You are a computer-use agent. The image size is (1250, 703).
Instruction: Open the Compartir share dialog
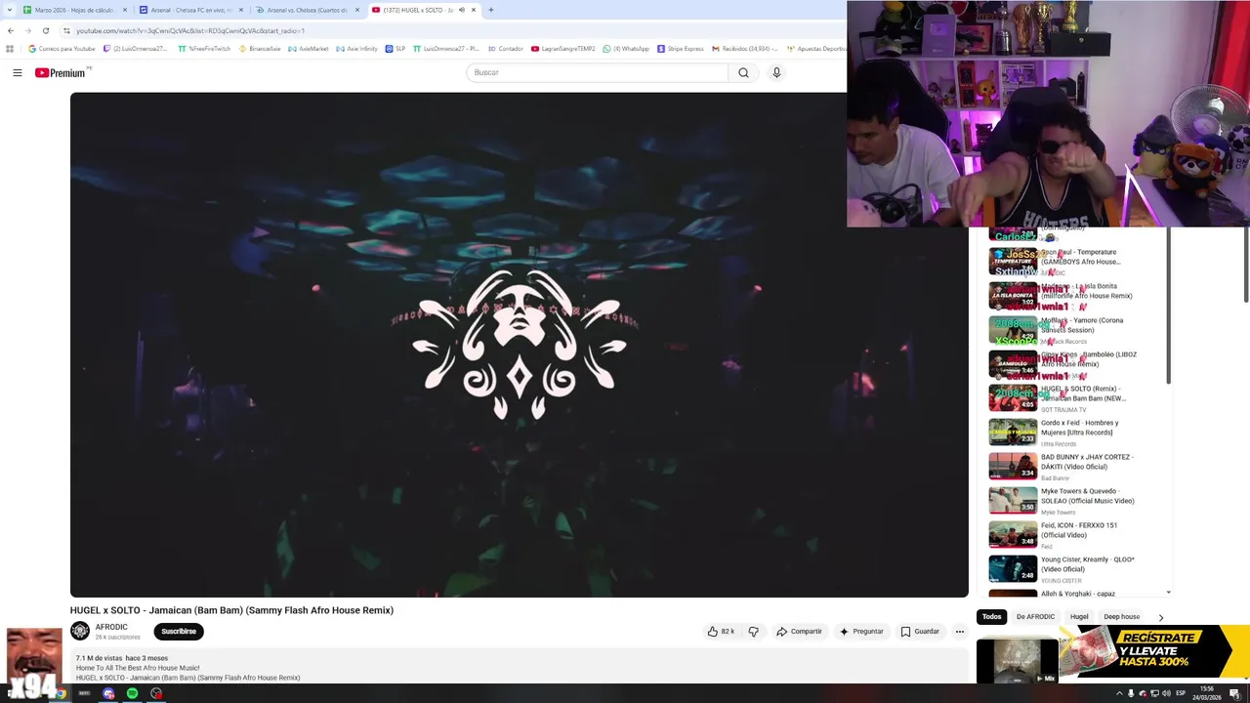point(799,632)
